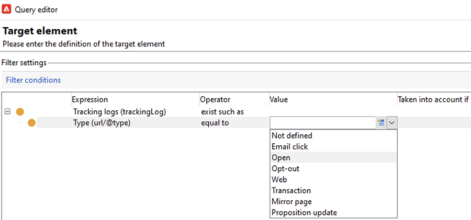
Task: Select "Mirror page" option
Action: 291,201
